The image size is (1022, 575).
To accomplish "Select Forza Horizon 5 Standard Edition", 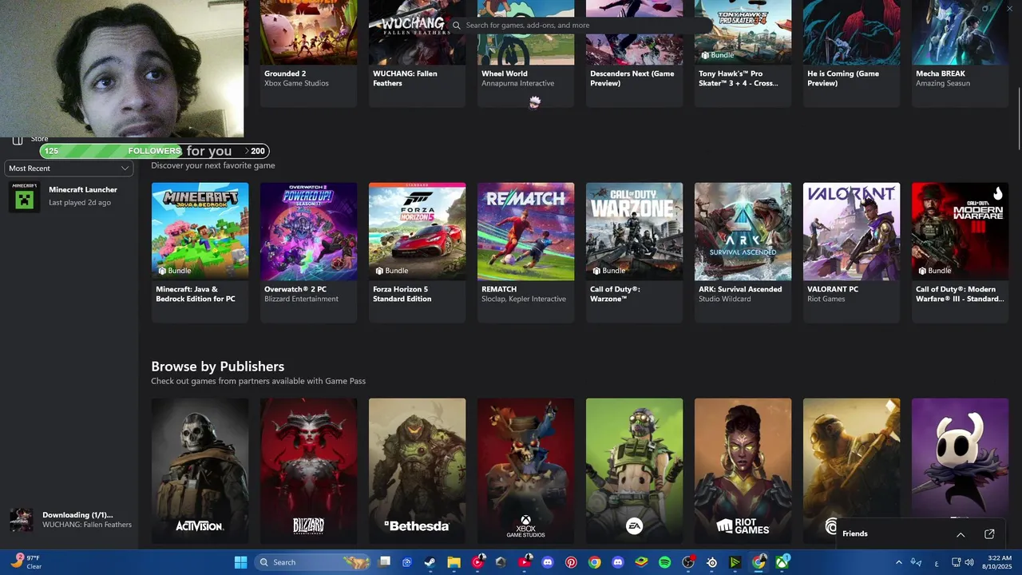I will pos(417,252).
